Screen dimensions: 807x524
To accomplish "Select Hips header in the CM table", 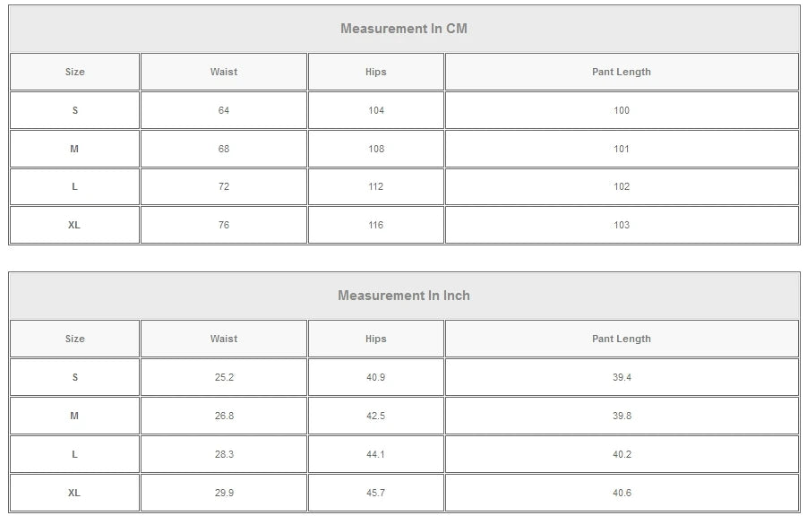I will click(376, 72).
